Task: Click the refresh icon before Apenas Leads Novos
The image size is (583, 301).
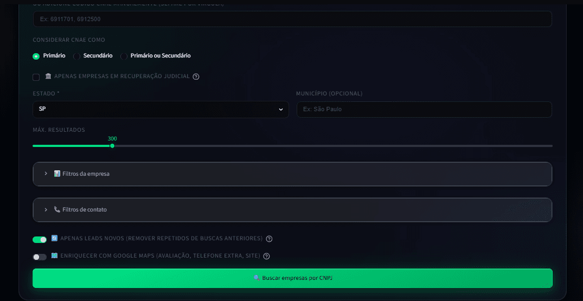Action: click(54, 238)
